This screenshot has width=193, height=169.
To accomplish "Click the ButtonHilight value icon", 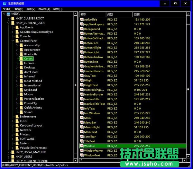I will [x=82, y=48].
